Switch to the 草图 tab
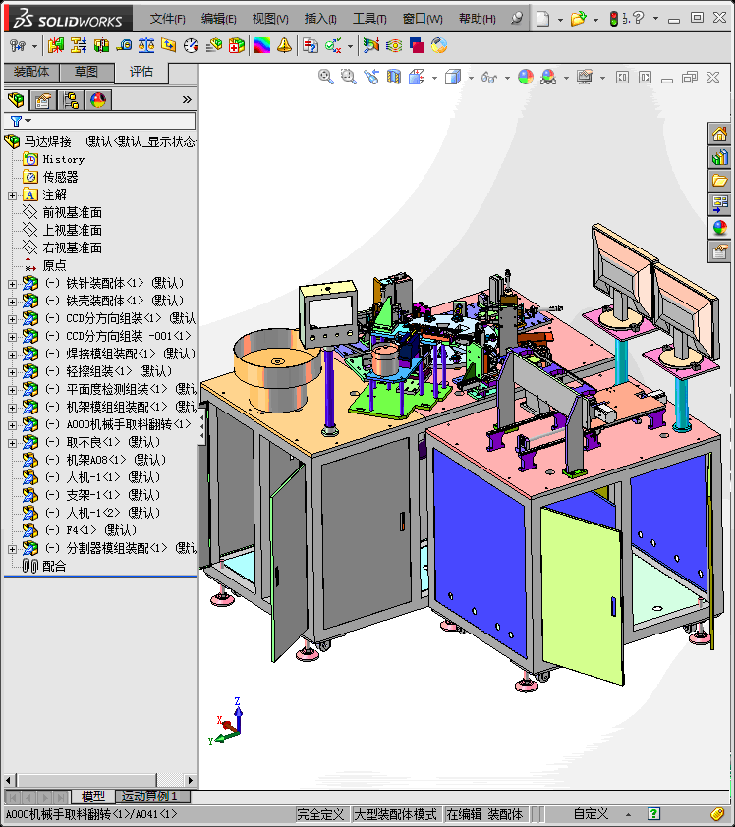 [86, 72]
